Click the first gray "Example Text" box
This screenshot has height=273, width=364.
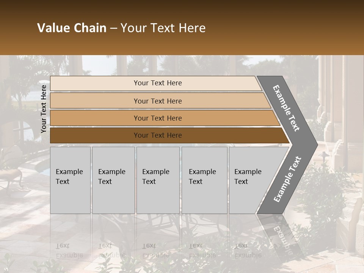70,180
